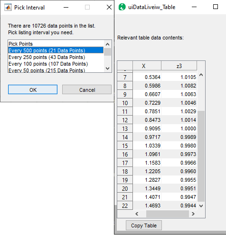Click z3 cell value 1.0029

[179, 111]
